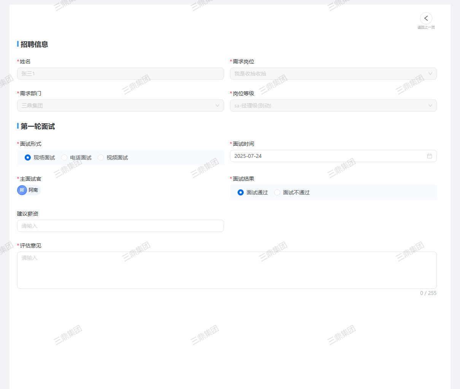Click the calendar icon in interview time
The image size is (460, 389).
[x=429, y=156]
